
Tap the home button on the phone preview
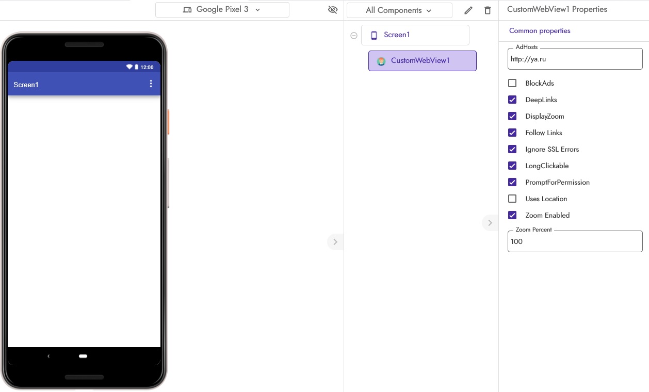(x=83, y=356)
